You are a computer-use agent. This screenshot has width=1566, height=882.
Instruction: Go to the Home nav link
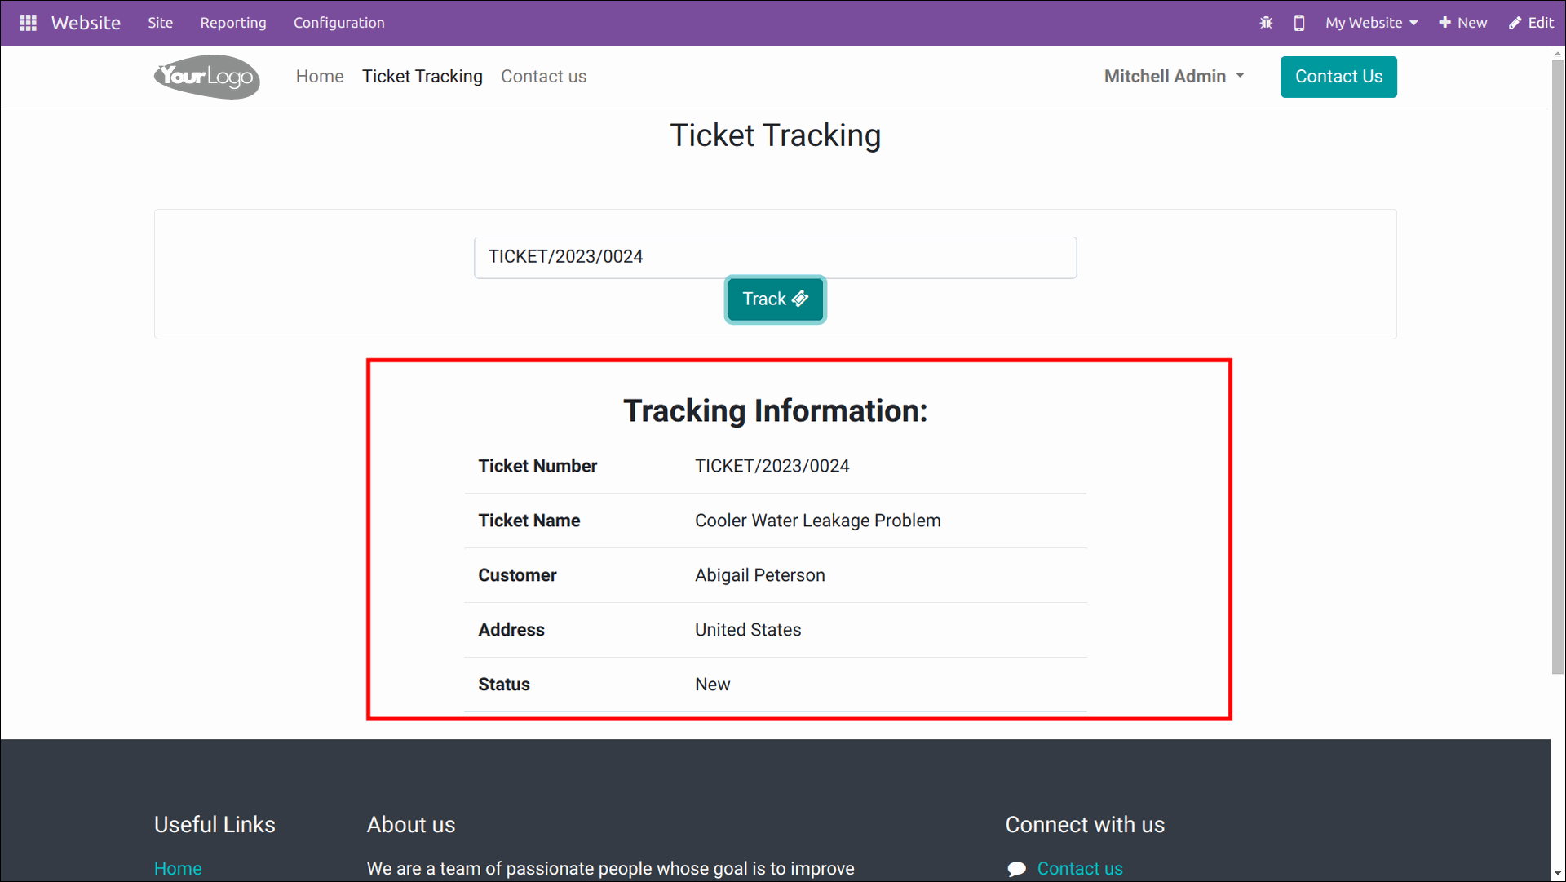click(320, 76)
